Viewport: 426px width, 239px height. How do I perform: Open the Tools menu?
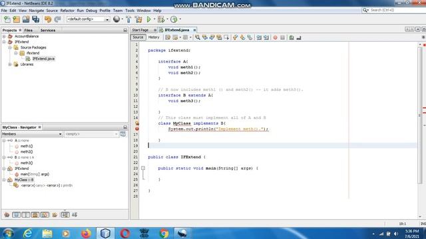[x=130, y=11]
